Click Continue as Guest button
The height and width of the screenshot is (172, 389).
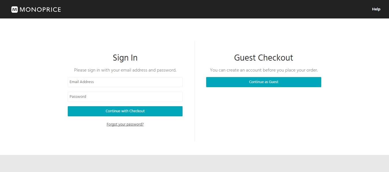pos(264,82)
